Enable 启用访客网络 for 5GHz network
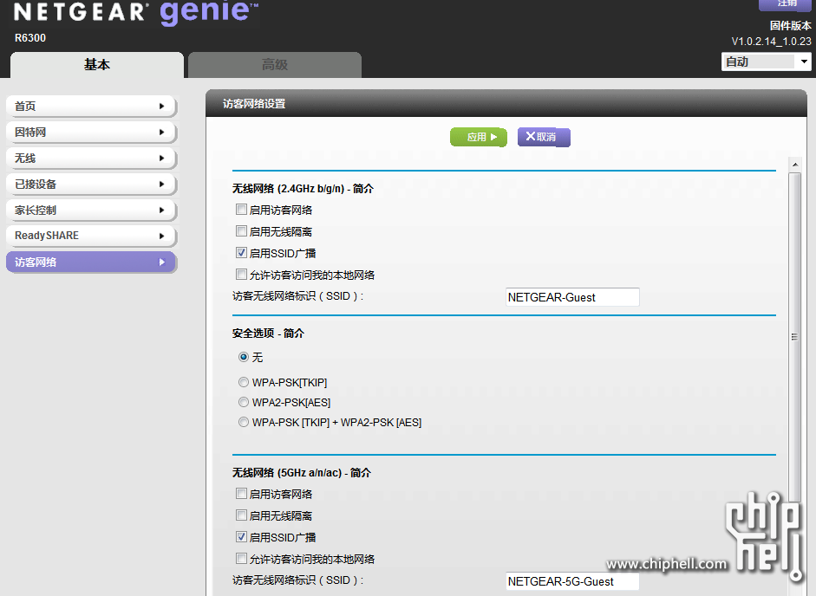This screenshot has height=596, width=816. point(241,494)
